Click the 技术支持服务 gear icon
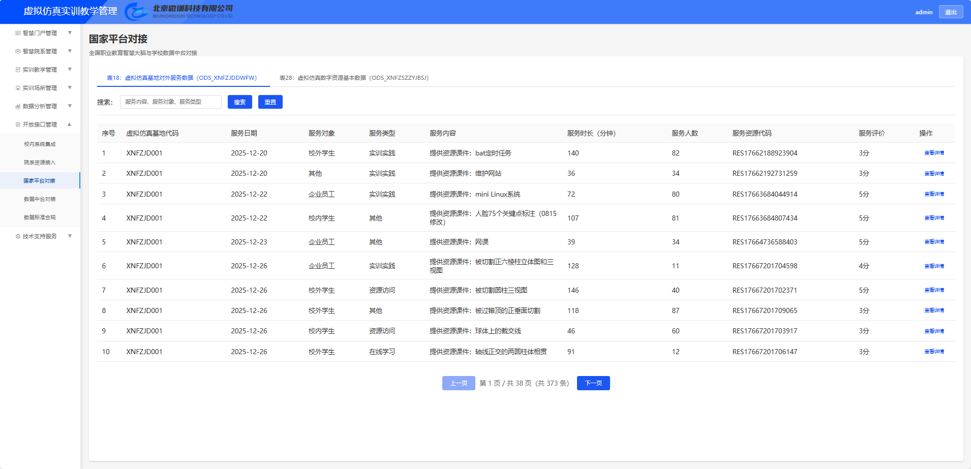971x469 pixels. (18, 236)
